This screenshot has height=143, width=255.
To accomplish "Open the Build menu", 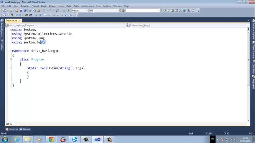I will click(x=44, y=6).
